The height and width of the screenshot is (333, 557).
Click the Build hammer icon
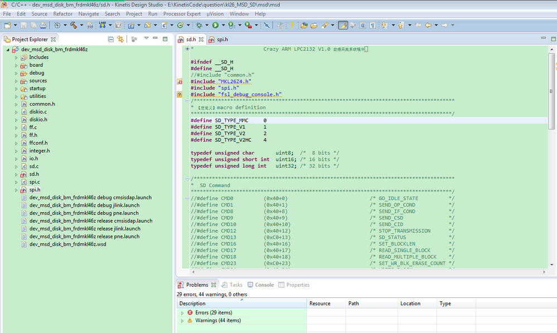[x=72, y=25]
